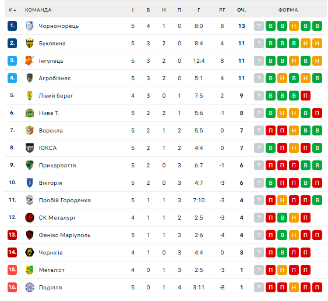Click the last orange Н badge for Буковина
The height and width of the screenshot is (301, 328).
(x=317, y=44)
